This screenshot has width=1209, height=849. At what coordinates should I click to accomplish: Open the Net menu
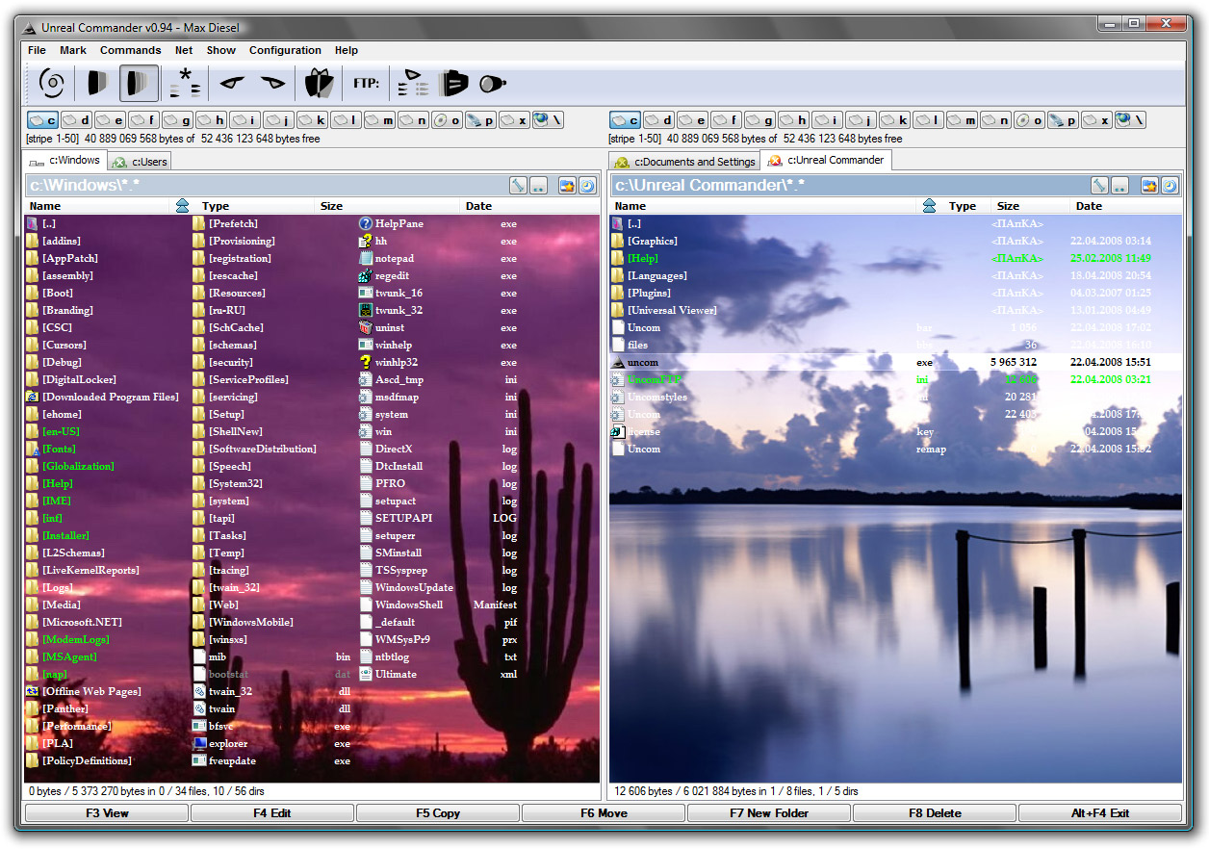tap(184, 50)
